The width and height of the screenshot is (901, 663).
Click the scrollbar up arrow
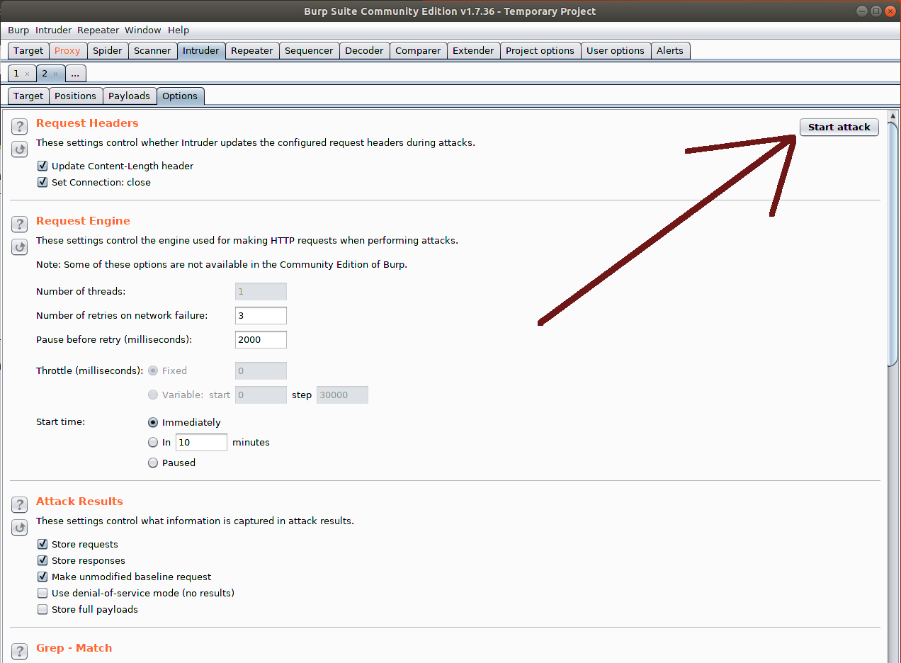[893, 116]
